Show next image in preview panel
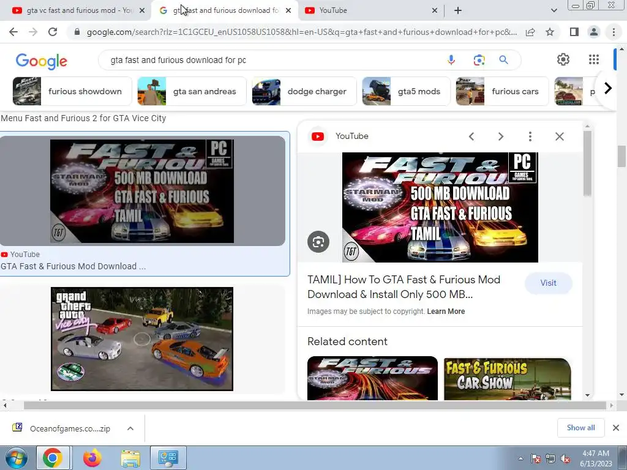 pos(501,136)
